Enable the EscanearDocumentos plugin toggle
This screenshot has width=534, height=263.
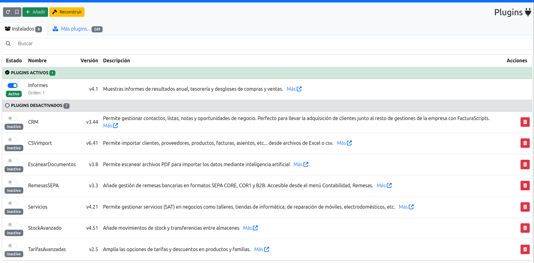tap(13, 161)
